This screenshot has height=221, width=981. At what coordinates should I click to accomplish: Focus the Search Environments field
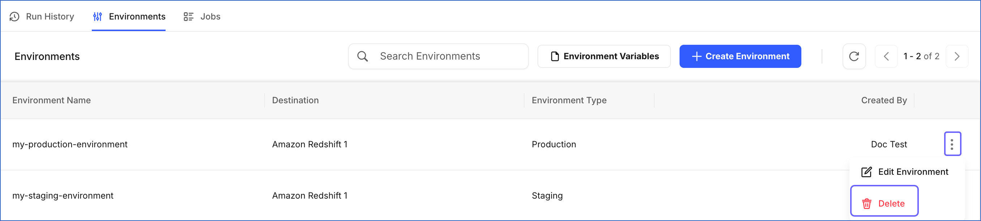tap(438, 56)
